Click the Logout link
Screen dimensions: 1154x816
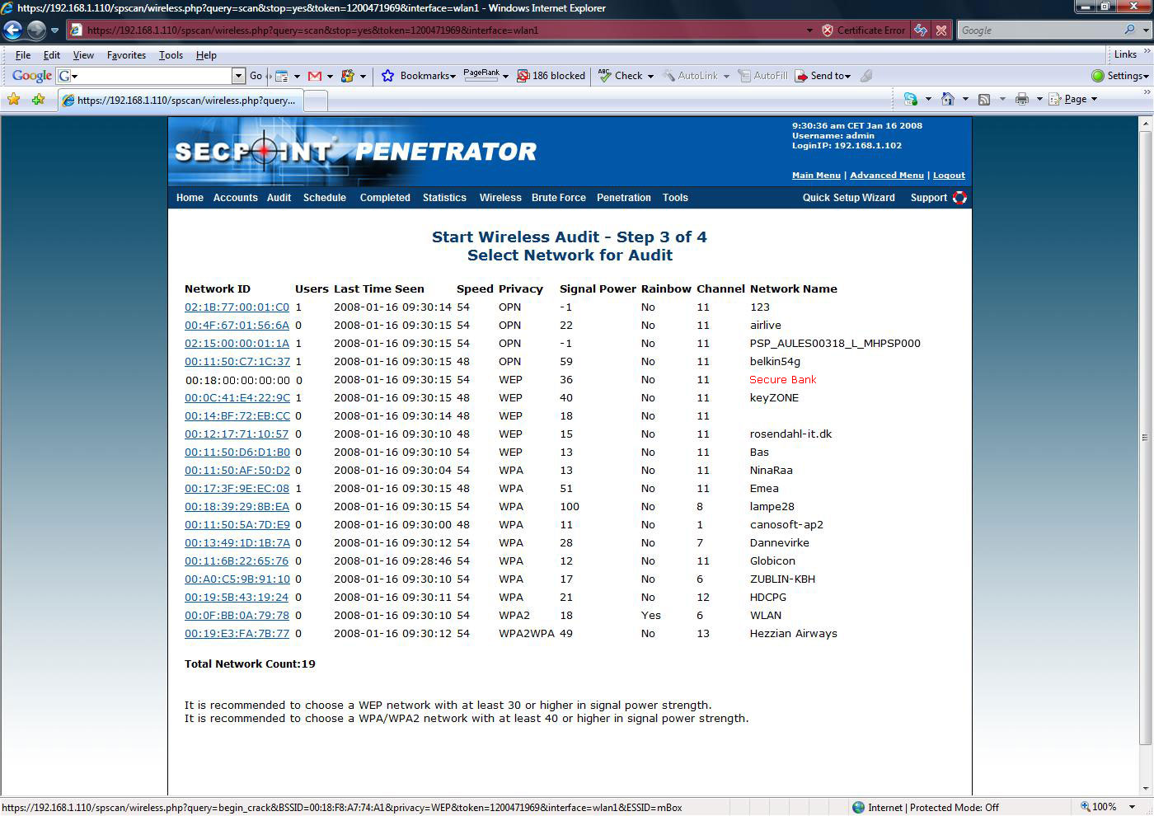click(949, 176)
